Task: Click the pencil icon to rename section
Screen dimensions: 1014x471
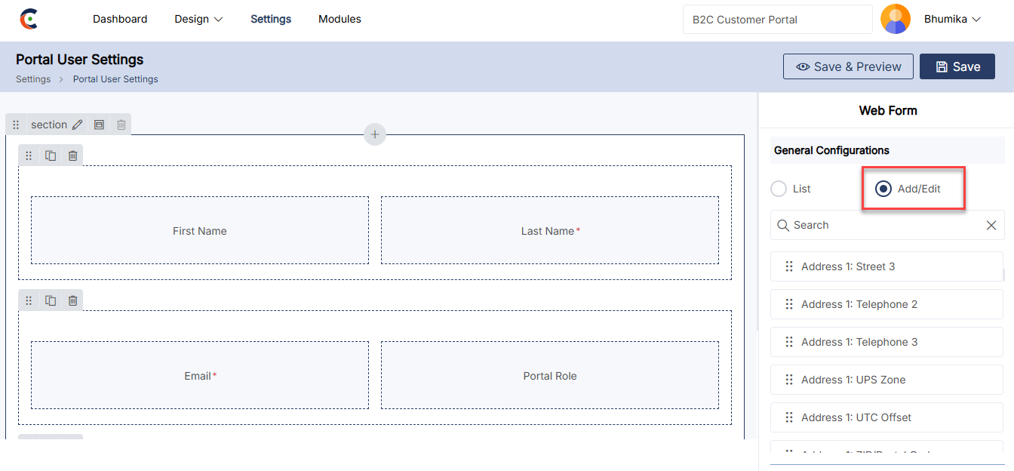Action: [77, 125]
